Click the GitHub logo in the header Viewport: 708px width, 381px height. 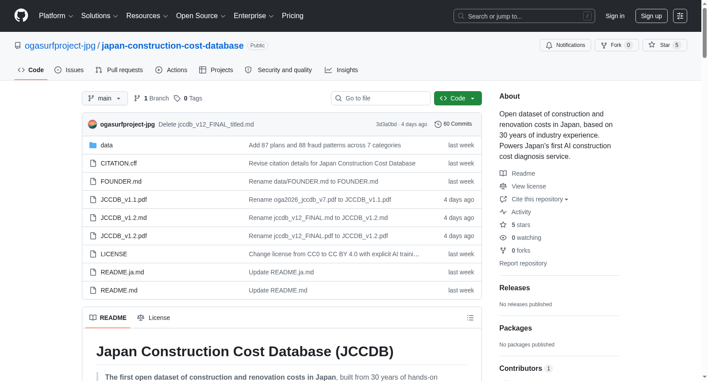pyautogui.click(x=21, y=16)
